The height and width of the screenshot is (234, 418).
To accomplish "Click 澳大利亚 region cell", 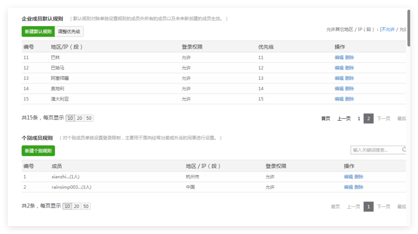I will click(x=60, y=99).
